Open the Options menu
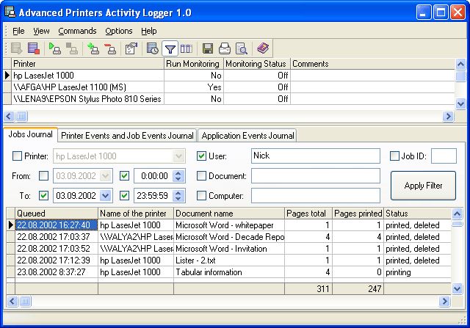 [119, 31]
